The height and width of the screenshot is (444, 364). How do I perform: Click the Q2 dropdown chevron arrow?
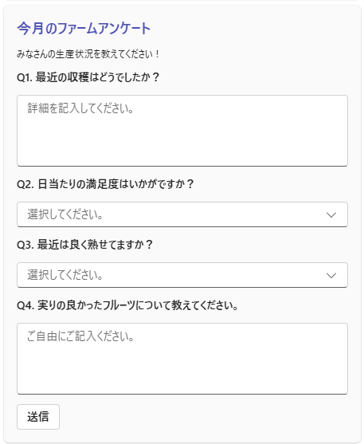331,214
